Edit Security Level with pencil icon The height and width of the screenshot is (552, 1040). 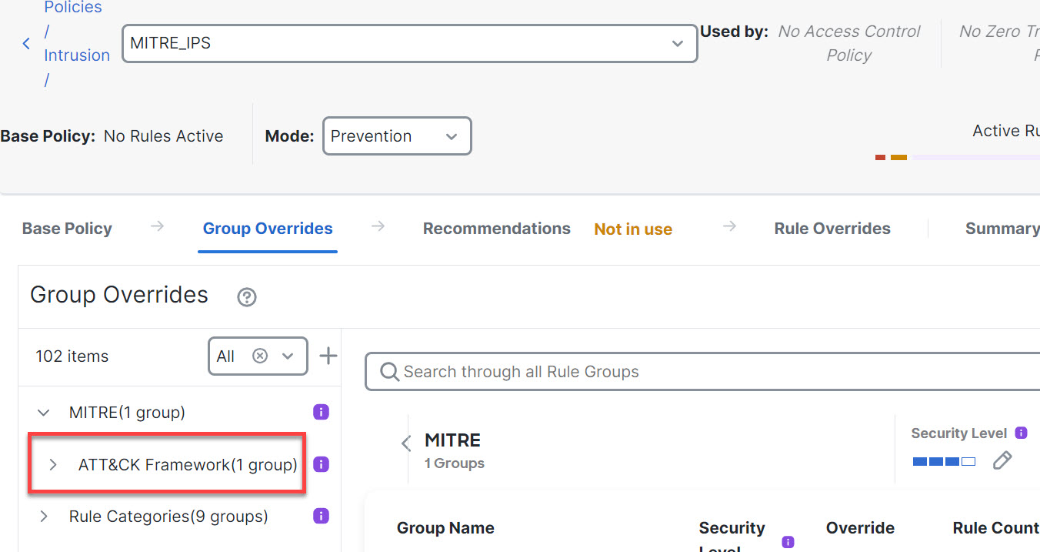click(1002, 460)
